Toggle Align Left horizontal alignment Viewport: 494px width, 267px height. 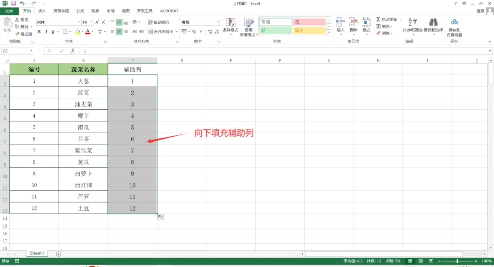click(x=113, y=32)
